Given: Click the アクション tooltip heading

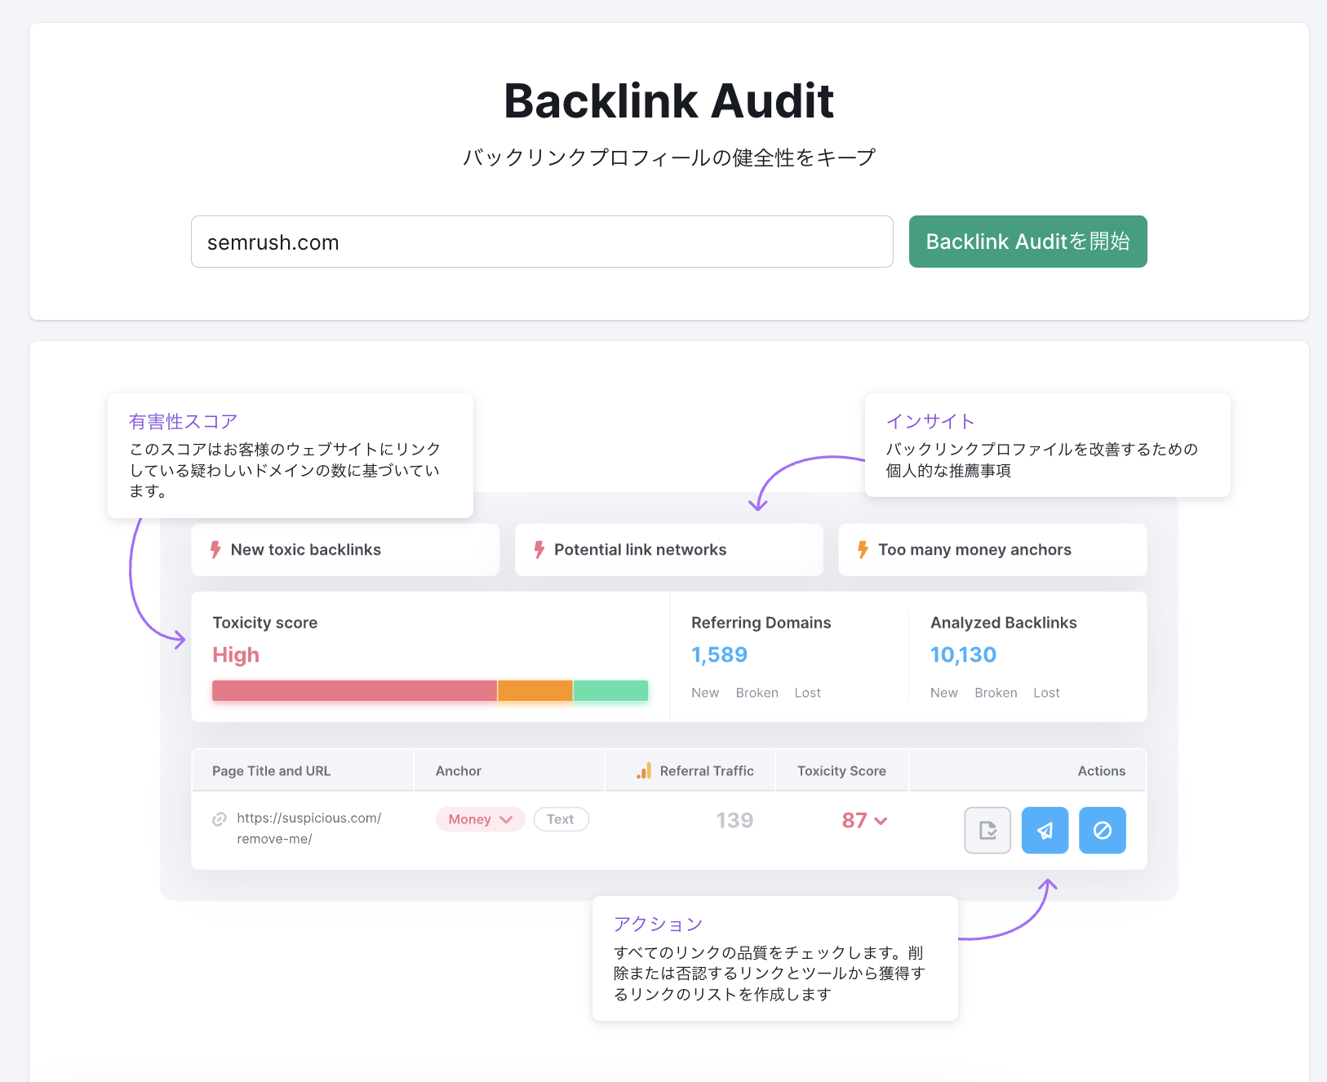Looking at the screenshot, I should 658,925.
